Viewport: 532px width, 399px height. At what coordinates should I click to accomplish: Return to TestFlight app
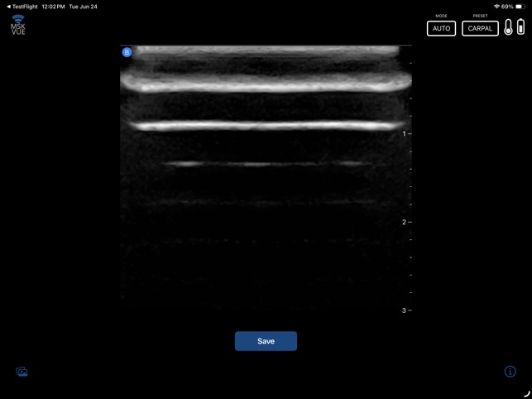tap(22, 7)
